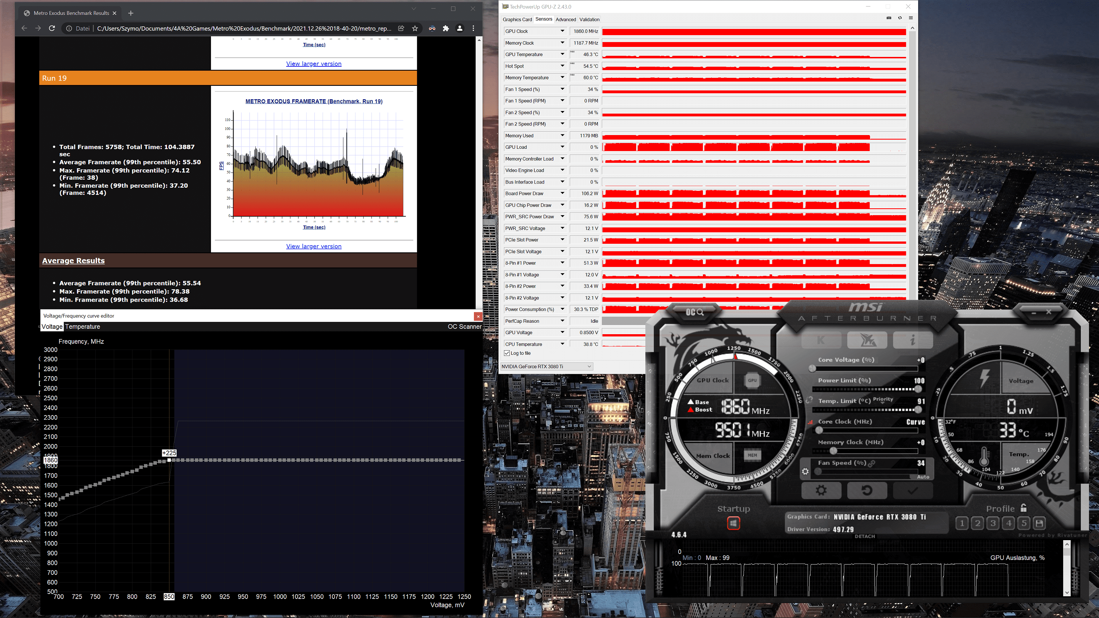Click GPU-Z refresh icon
Viewport: 1099px width, 618px height.
[900, 18]
